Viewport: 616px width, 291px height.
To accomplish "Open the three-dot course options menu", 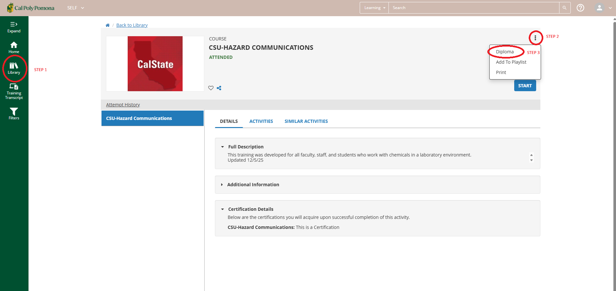I will tap(536, 38).
